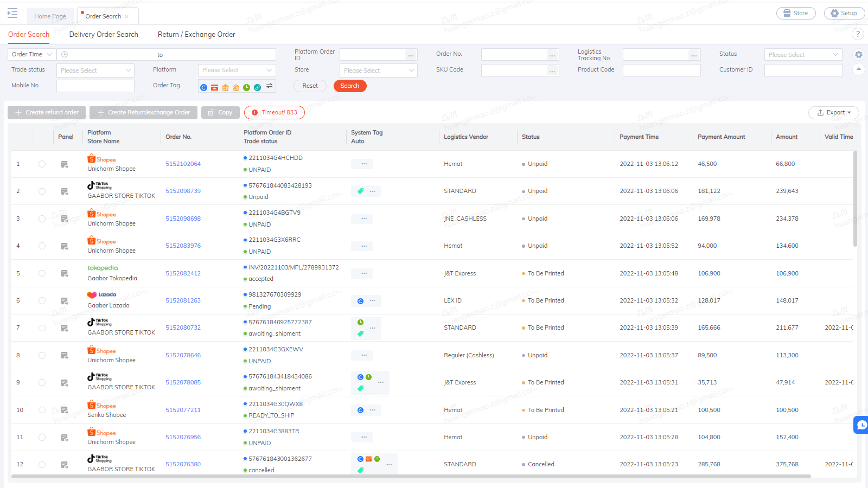Select the radio for cancelled order 5152076380
This screenshot has width=868, height=488.
click(42, 464)
